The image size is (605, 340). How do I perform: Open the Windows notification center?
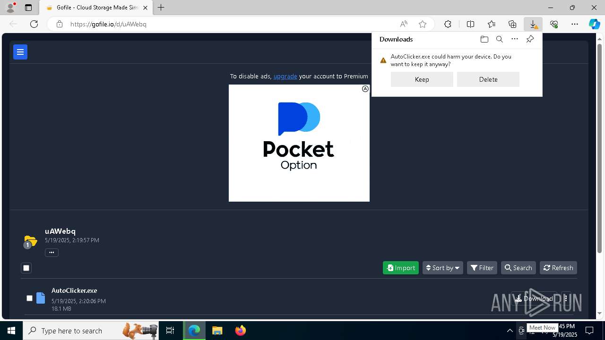click(590, 331)
